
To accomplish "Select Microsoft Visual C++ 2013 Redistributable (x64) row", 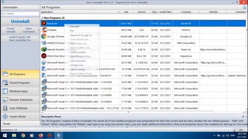I will tap(143, 95).
